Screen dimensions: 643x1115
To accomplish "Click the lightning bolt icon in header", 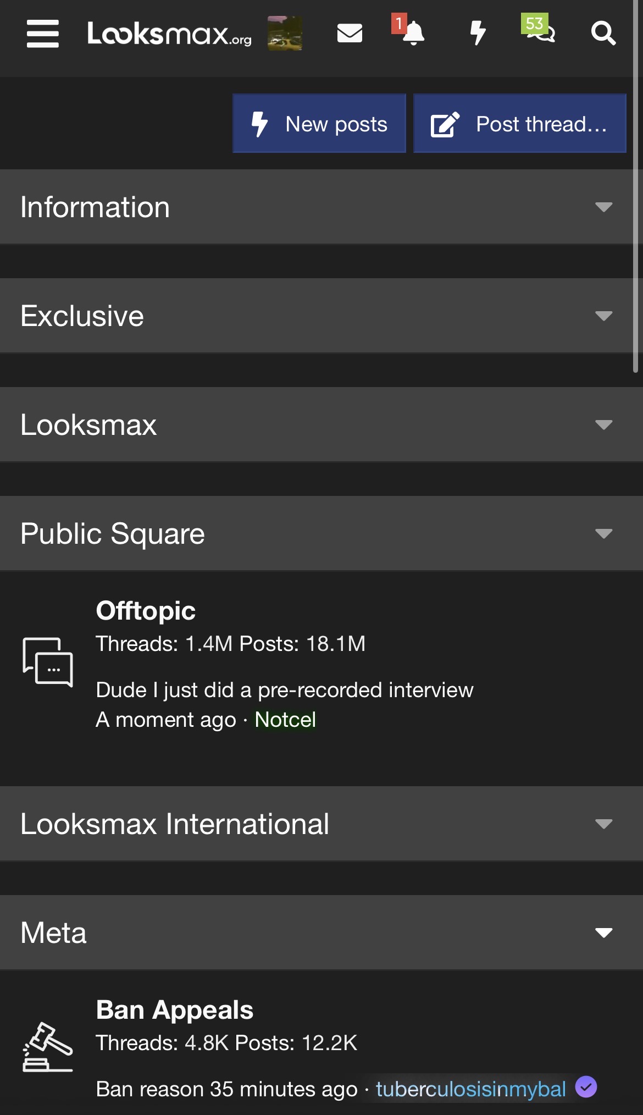I will (478, 33).
